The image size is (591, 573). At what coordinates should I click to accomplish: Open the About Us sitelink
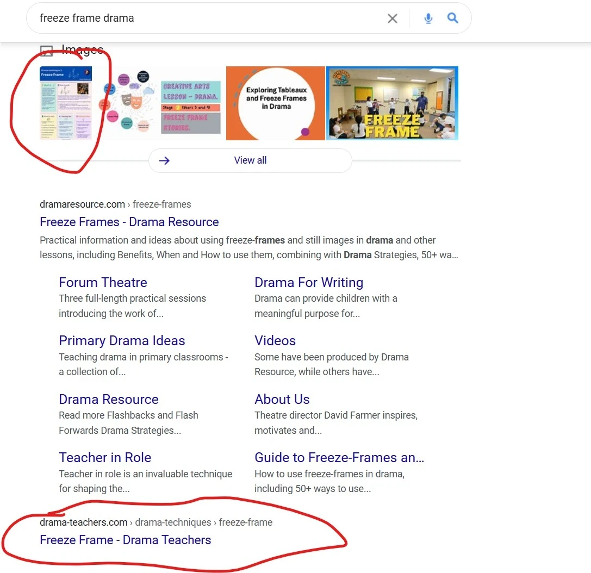[x=282, y=399]
